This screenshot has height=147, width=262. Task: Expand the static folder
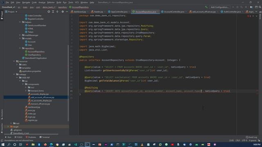click(17, 65)
